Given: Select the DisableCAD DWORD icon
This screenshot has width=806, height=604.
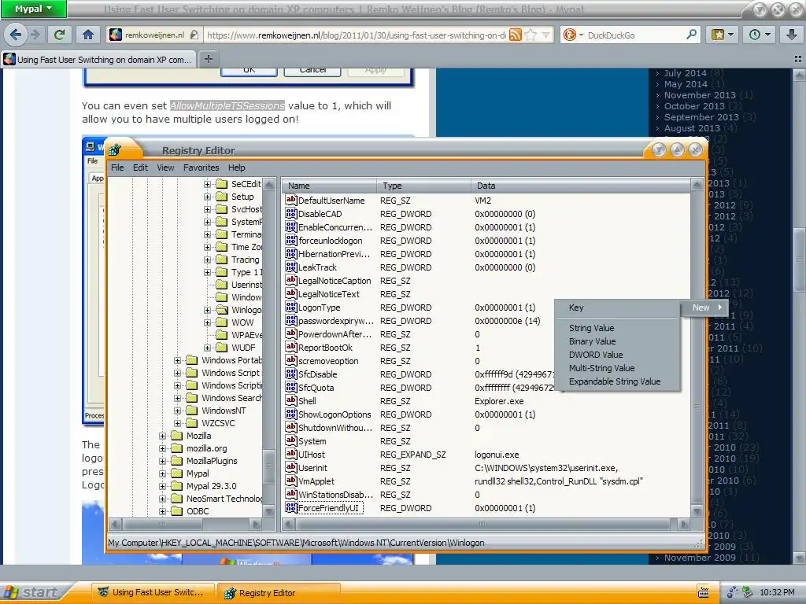Looking at the screenshot, I should click(x=291, y=213).
